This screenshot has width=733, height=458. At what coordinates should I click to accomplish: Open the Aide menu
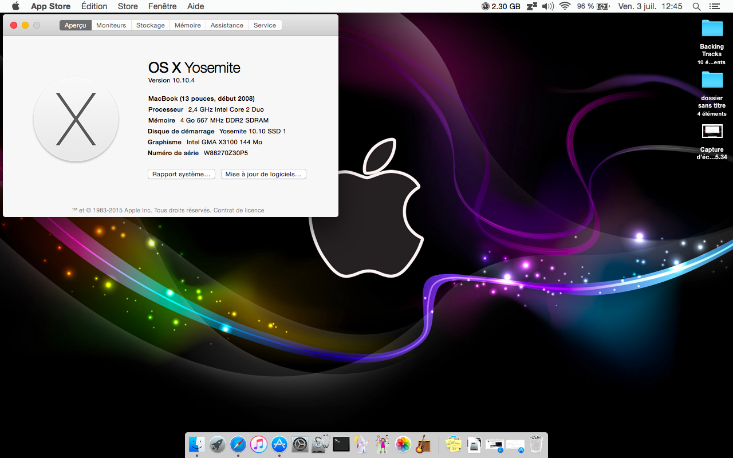(x=195, y=6)
